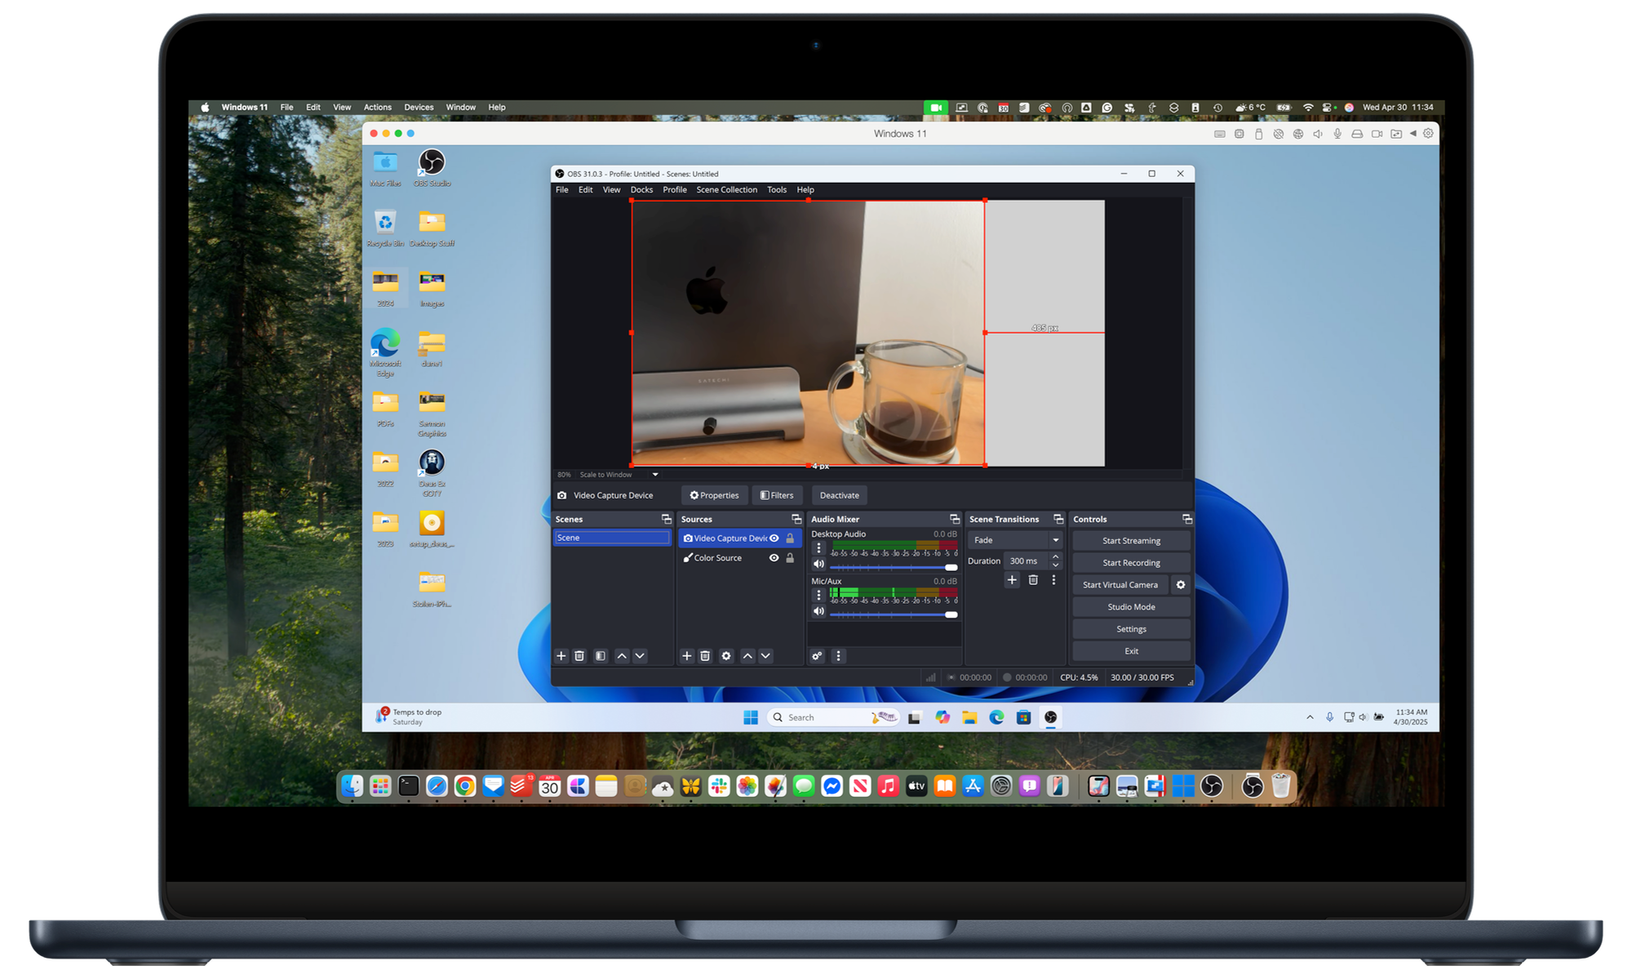
Task: Decrease transition duration with down arrow
Action: (1055, 565)
